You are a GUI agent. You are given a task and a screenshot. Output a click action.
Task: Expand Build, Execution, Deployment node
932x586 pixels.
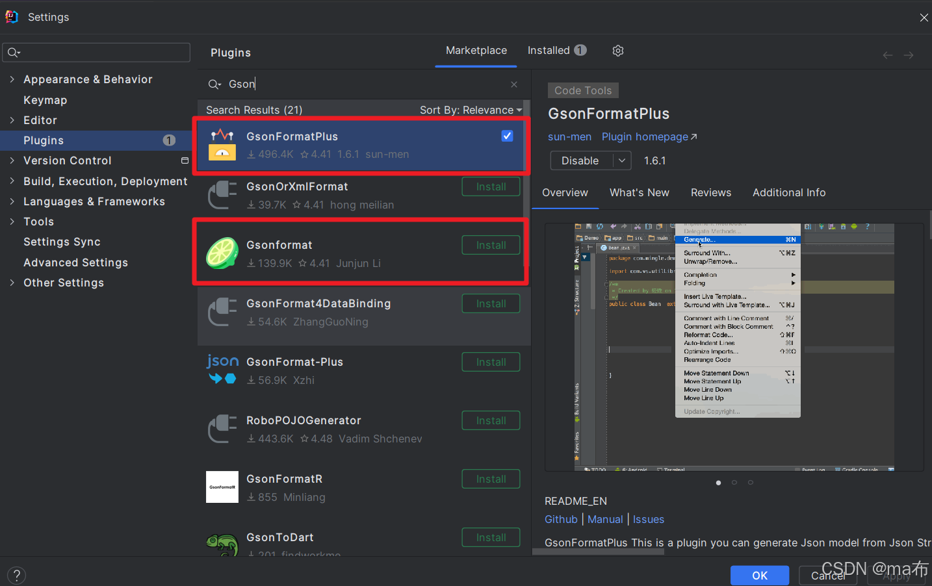12,181
